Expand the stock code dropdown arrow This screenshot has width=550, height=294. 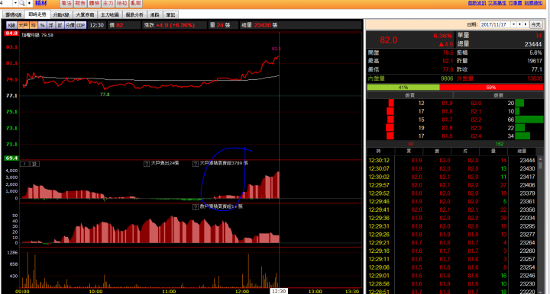pyautogui.click(x=15, y=3)
